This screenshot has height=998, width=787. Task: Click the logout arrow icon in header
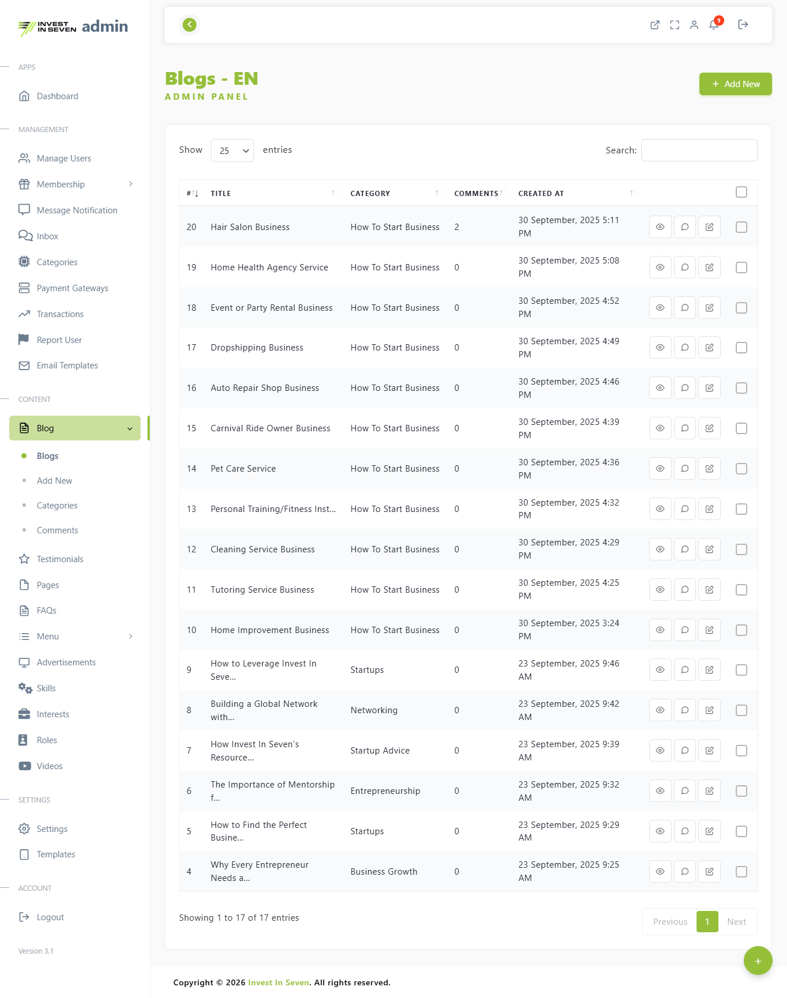pyautogui.click(x=743, y=25)
